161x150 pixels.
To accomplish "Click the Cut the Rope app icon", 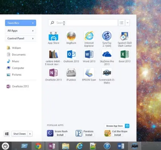I will click(x=107, y=133).
